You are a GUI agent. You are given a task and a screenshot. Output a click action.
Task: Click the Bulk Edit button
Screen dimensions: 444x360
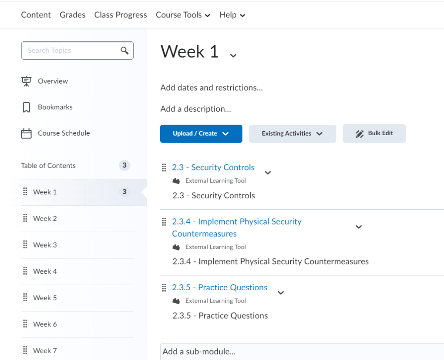click(x=374, y=133)
